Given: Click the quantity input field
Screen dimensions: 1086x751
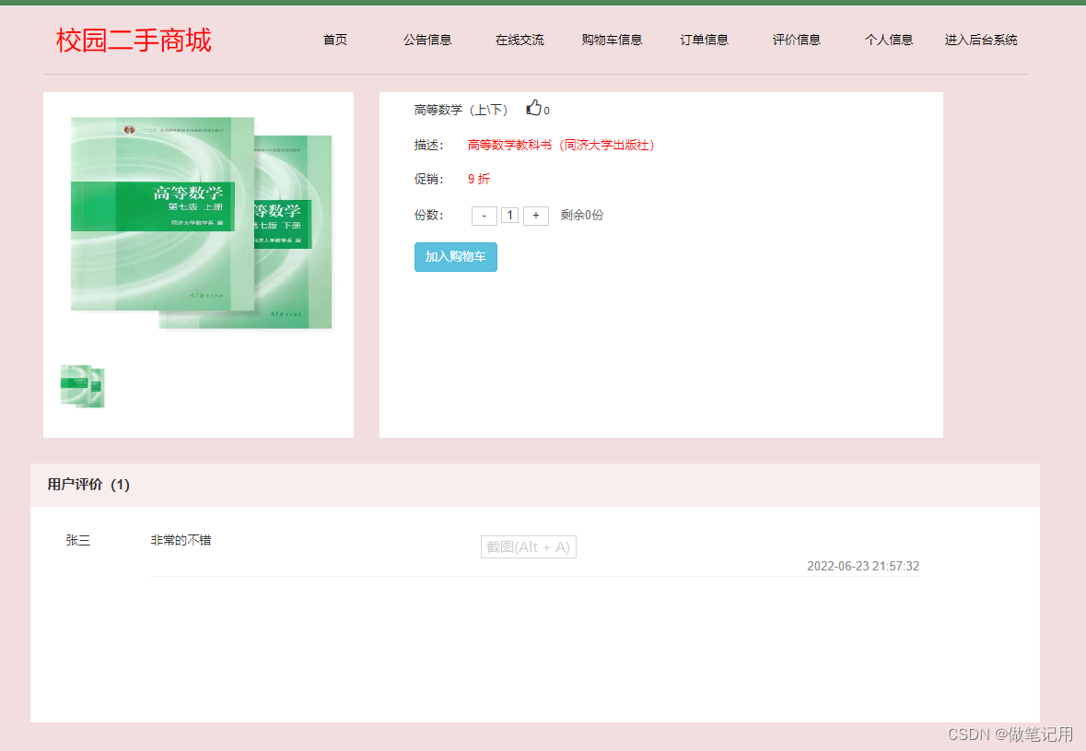Looking at the screenshot, I should pyautogui.click(x=509, y=216).
